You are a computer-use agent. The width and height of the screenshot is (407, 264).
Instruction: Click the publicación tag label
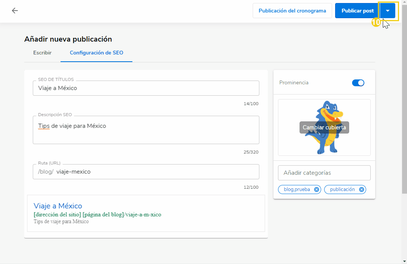342,189
